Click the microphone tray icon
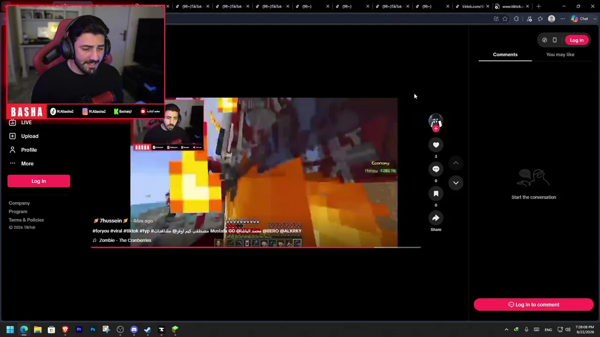The image size is (600, 337). (526, 330)
